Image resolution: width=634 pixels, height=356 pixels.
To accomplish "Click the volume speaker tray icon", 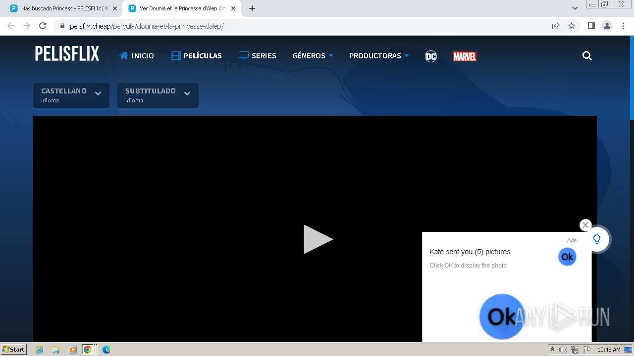I will click(x=563, y=350).
